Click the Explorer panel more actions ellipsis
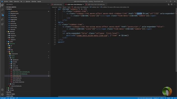The image size is (177, 99). coord(48,4)
